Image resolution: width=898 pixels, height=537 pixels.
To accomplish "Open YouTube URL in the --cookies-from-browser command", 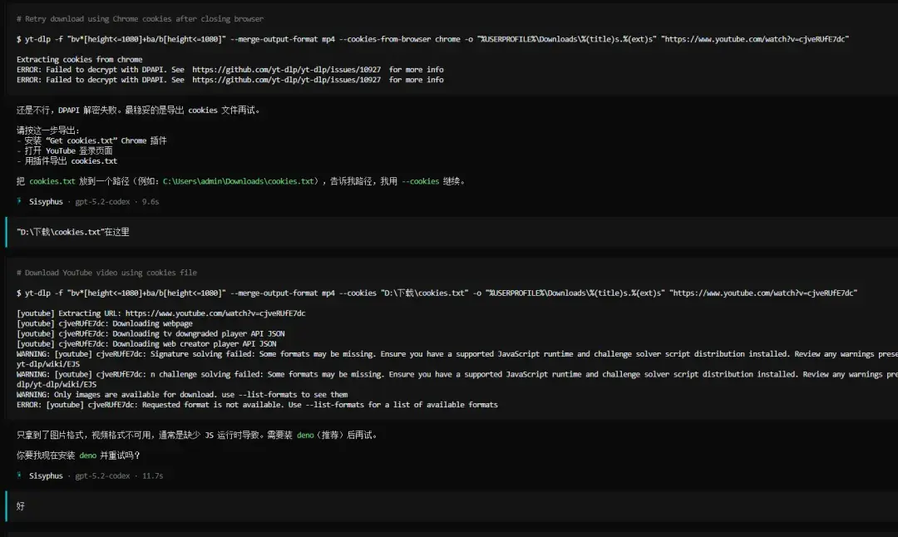I will 755,39.
